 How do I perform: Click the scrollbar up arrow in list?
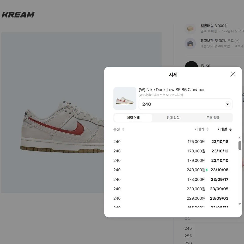tap(240, 138)
